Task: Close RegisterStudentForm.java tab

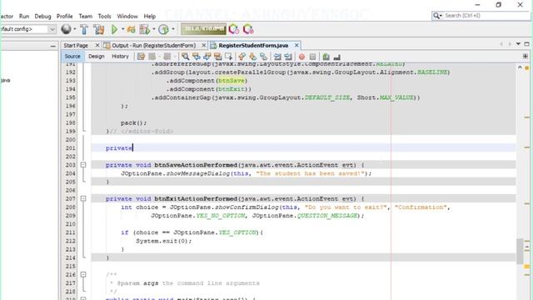Action: [x=296, y=45]
